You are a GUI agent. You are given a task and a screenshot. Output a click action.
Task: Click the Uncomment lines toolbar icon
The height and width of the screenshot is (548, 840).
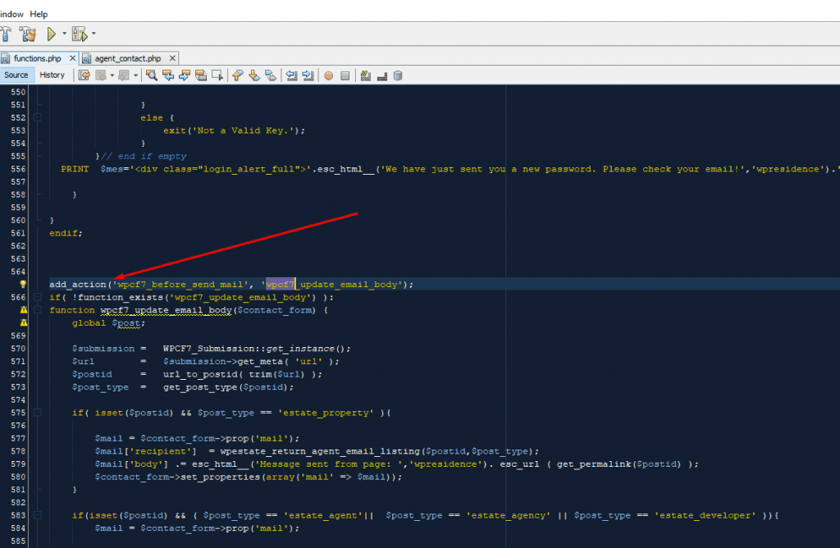[382, 75]
